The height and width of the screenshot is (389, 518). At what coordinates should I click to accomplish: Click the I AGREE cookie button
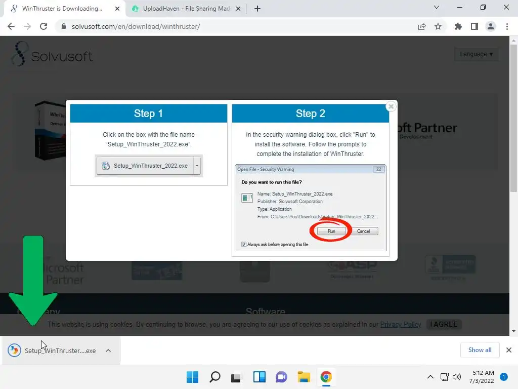(444, 325)
